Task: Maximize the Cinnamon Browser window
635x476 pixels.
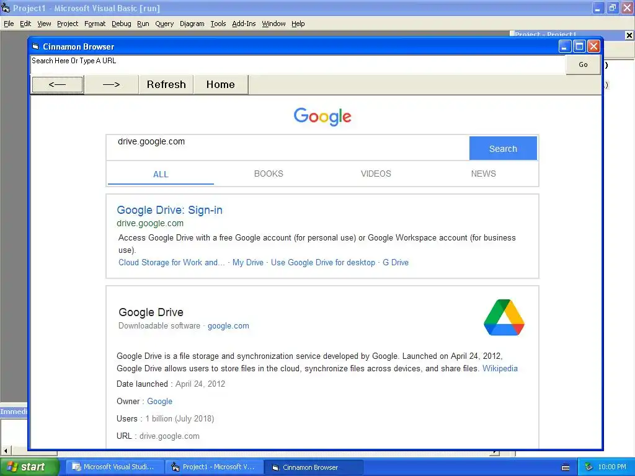Action: pyautogui.click(x=579, y=46)
